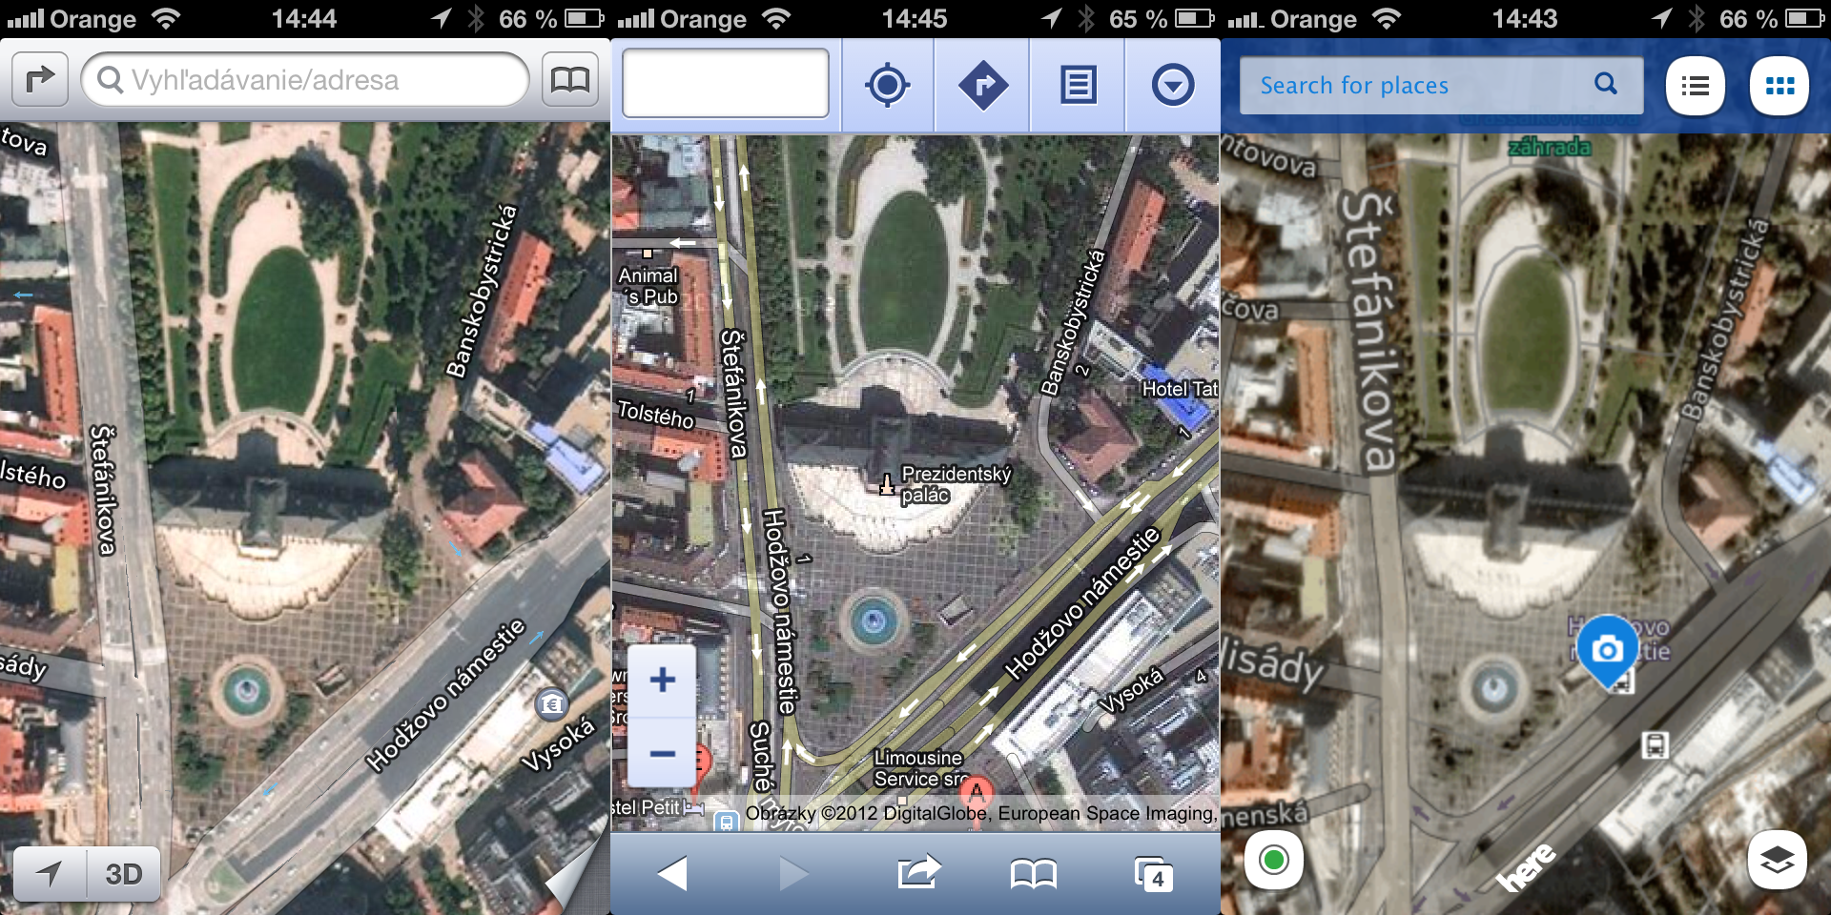Zoom out with the minus button

[x=662, y=753]
